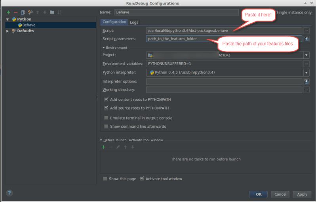Add a before-launch task with the green plus
The width and height of the screenshot is (316, 202).
click(104, 147)
